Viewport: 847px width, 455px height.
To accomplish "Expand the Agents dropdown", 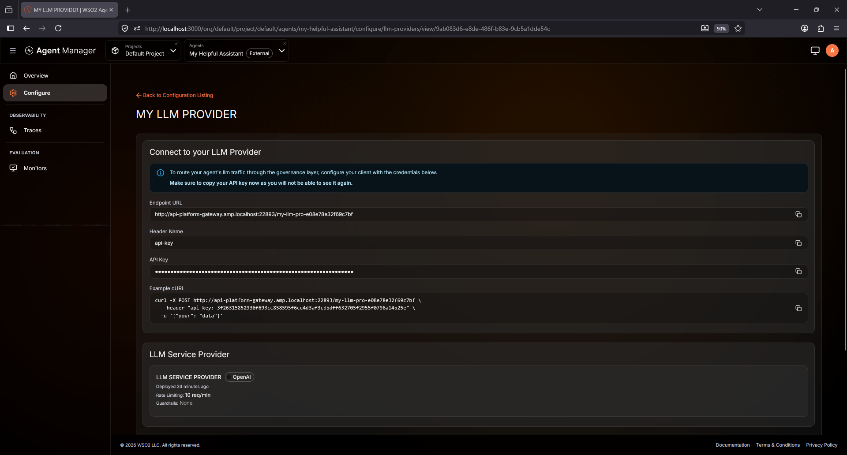I will (282, 51).
